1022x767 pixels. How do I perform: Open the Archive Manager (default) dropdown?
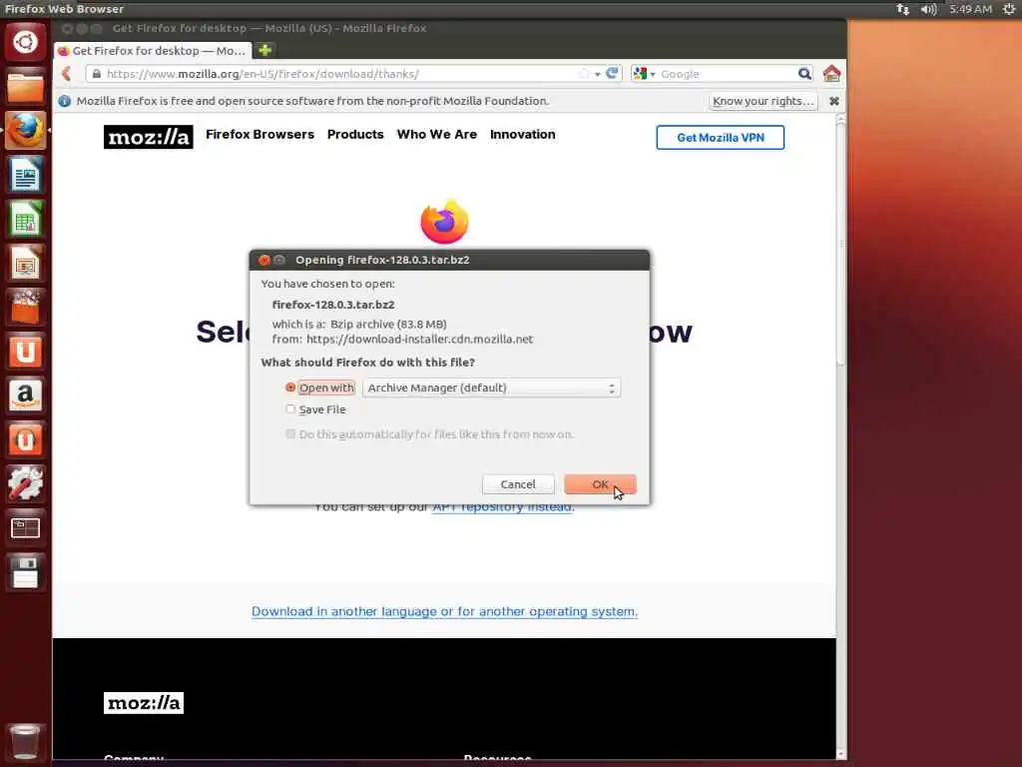click(491, 387)
